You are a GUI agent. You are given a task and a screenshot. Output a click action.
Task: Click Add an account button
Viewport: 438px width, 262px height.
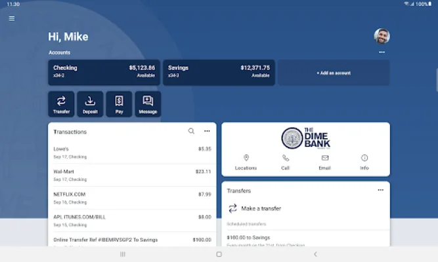coord(334,73)
